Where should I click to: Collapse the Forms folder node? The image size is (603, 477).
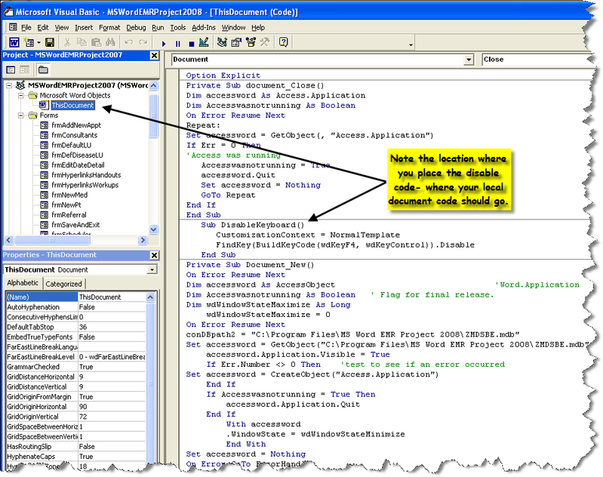pyautogui.click(x=22, y=115)
